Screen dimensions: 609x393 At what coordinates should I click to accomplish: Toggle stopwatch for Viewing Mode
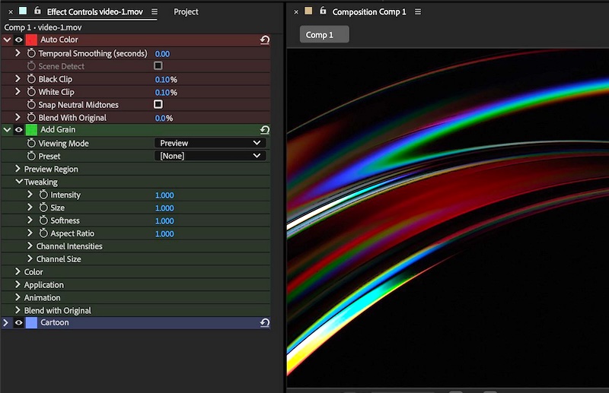coord(31,143)
